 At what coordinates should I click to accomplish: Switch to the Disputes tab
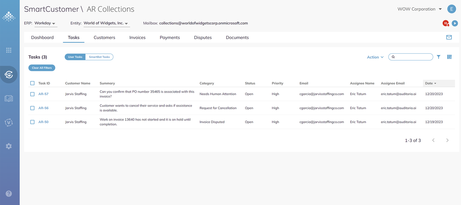[203, 37]
